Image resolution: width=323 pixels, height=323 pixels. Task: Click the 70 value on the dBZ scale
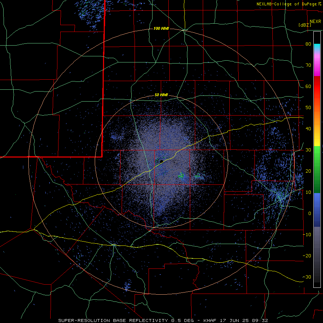point(308,65)
